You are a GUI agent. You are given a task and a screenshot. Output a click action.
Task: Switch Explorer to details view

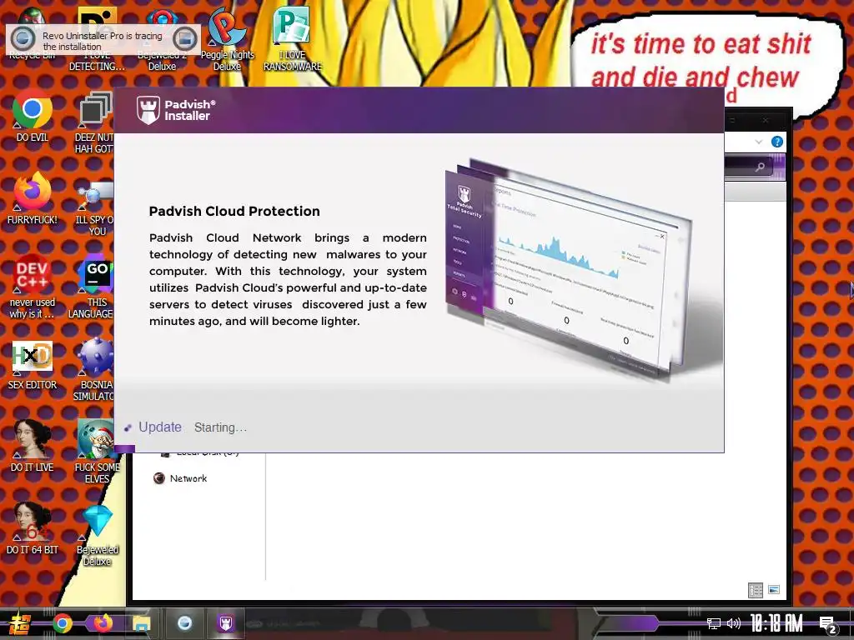point(756,590)
